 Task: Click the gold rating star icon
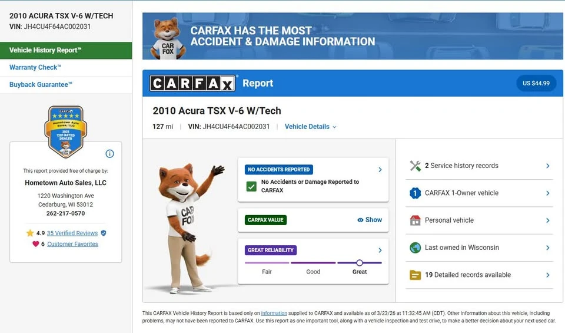tap(30, 233)
